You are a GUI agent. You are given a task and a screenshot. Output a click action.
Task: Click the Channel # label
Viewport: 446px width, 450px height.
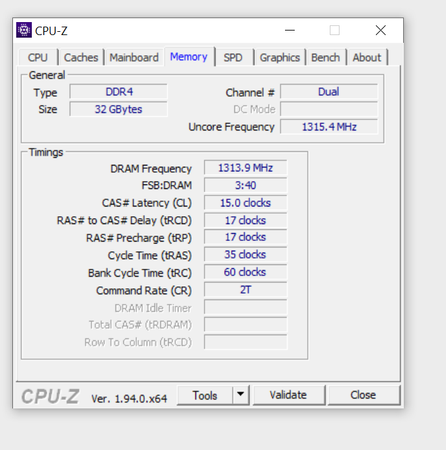tap(250, 93)
